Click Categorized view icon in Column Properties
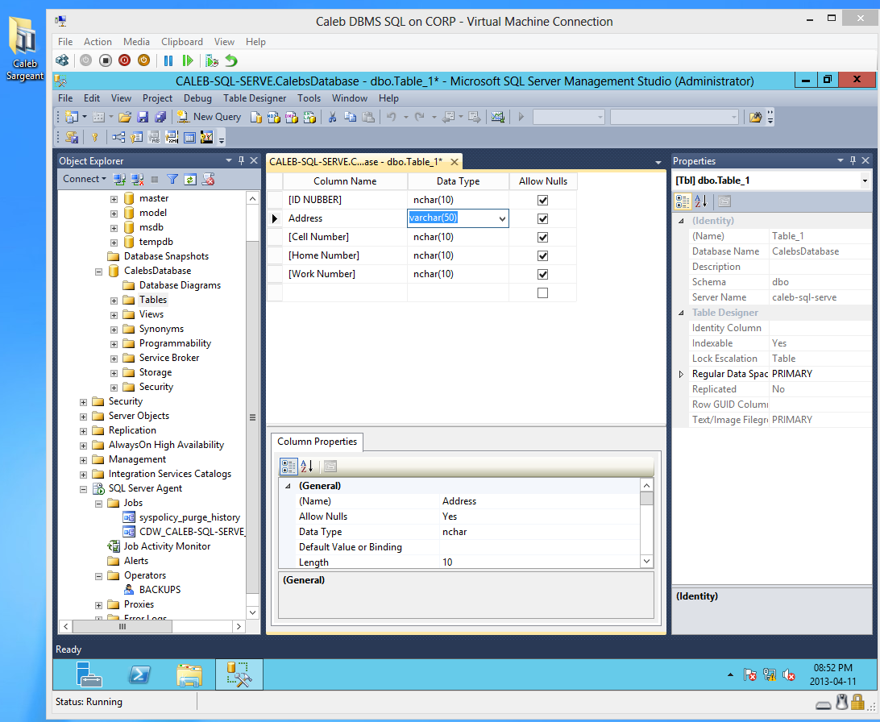 tap(288, 467)
